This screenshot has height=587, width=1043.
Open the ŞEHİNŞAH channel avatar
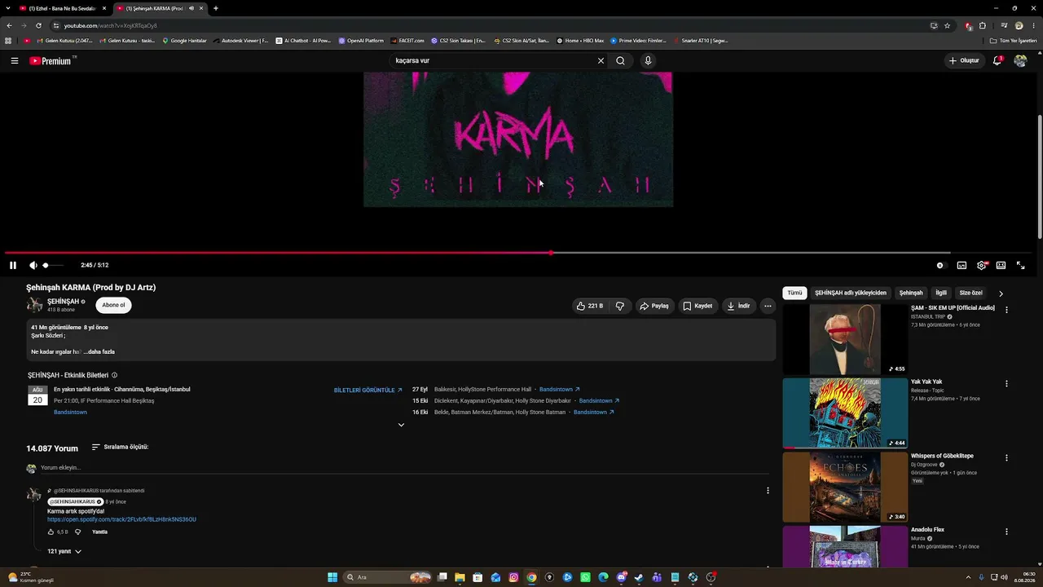point(34,305)
